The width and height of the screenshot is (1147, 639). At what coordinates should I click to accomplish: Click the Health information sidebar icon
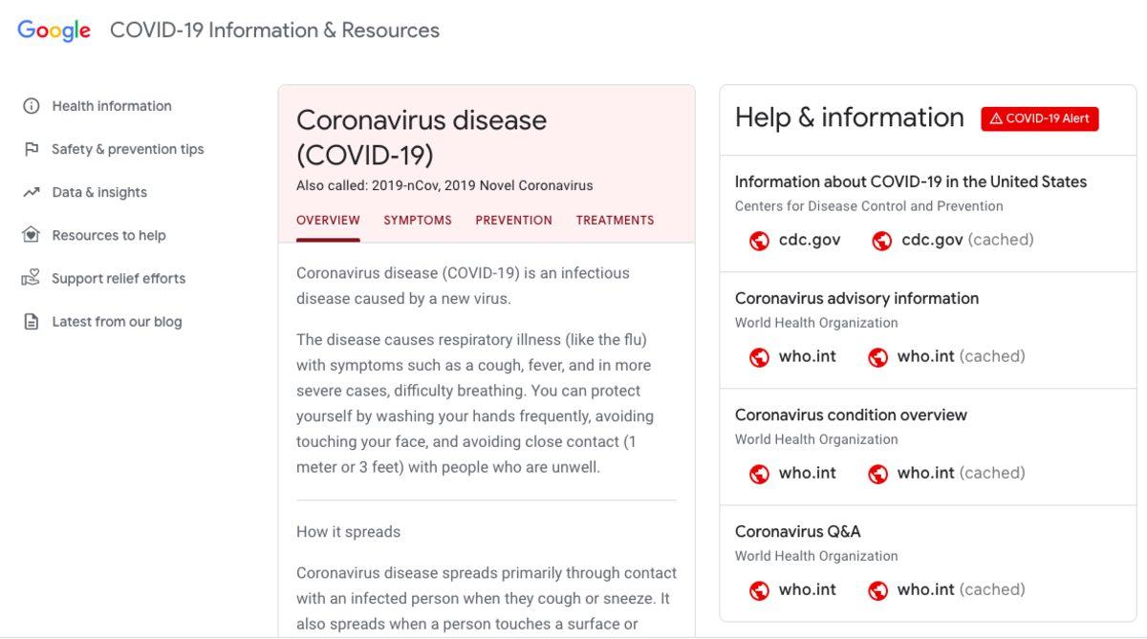32,105
